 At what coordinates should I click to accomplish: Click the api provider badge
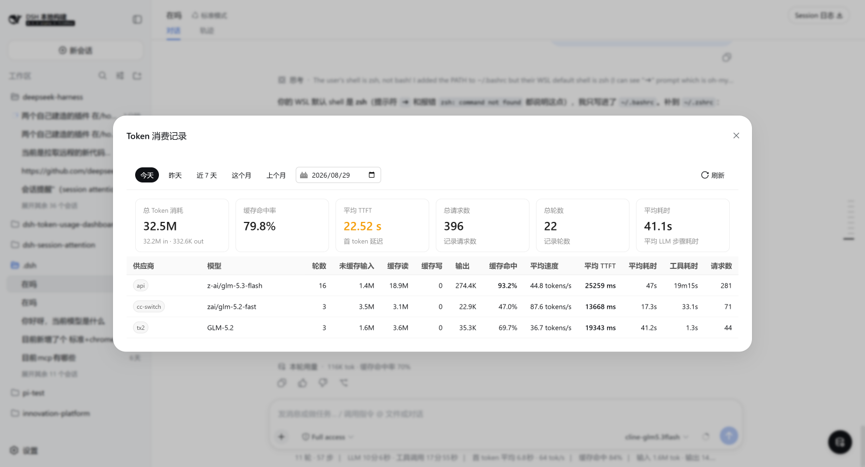point(141,286)
